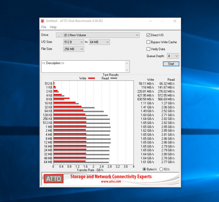This screenshot has width=219, height=202.
Task: Click the 141.67 MB/s read result
Action: 166,87
